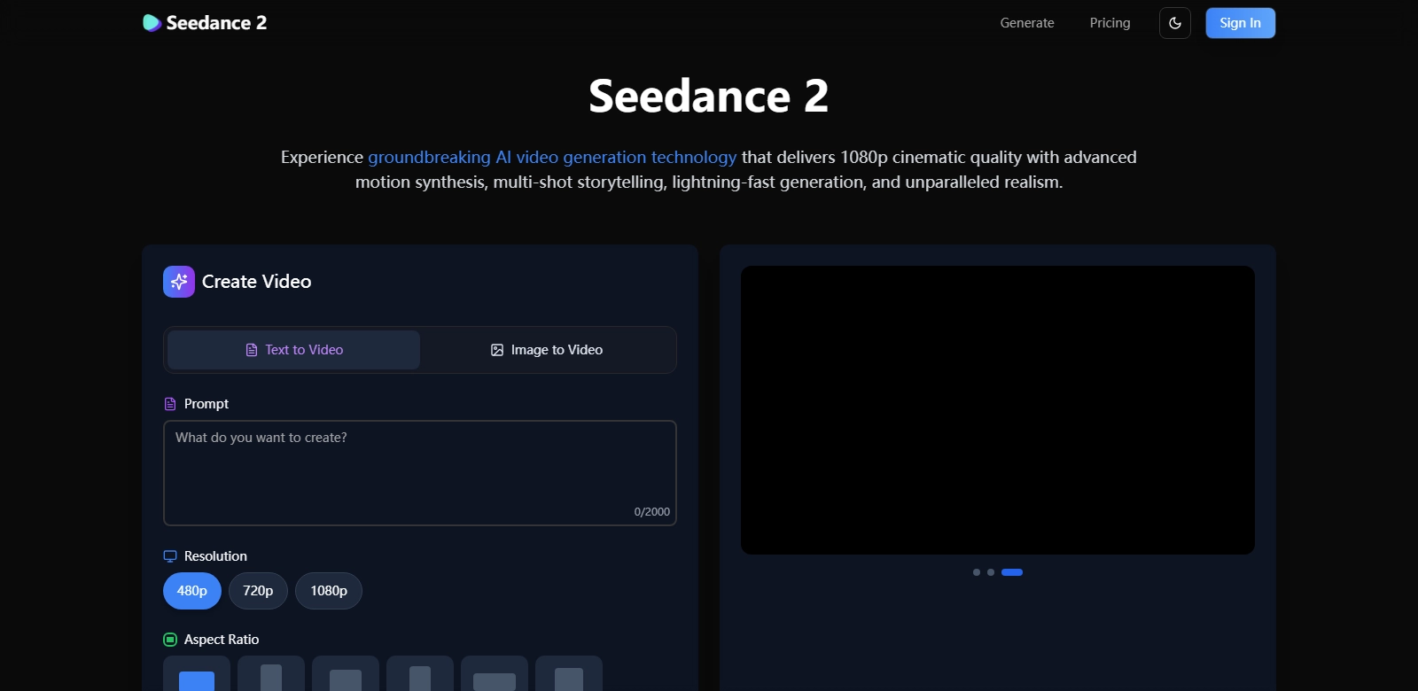Click the Seedance 2 logo icon
1418x691 pixels.
(152, 23)
